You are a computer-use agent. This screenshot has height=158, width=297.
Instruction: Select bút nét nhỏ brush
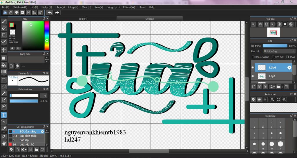[26, 144]
